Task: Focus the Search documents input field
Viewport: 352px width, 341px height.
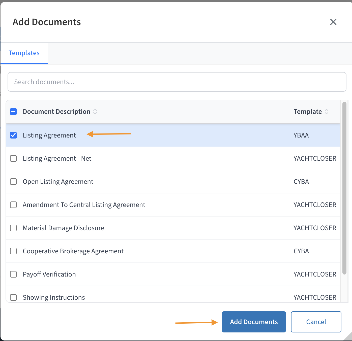Action: (x=177, y=82)
